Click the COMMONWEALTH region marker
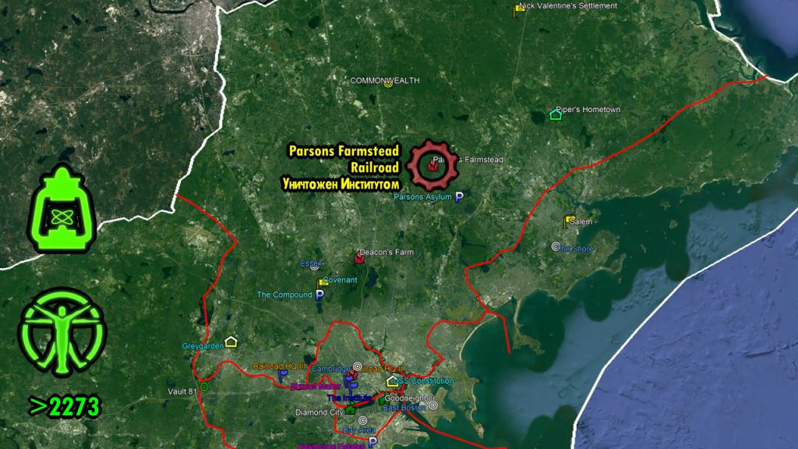The height and width of the screenshot is (449, 798). pos(388,85)
